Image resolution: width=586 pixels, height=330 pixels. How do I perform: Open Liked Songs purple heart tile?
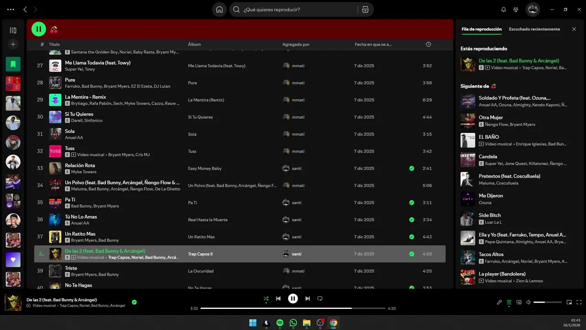point(13,260)
